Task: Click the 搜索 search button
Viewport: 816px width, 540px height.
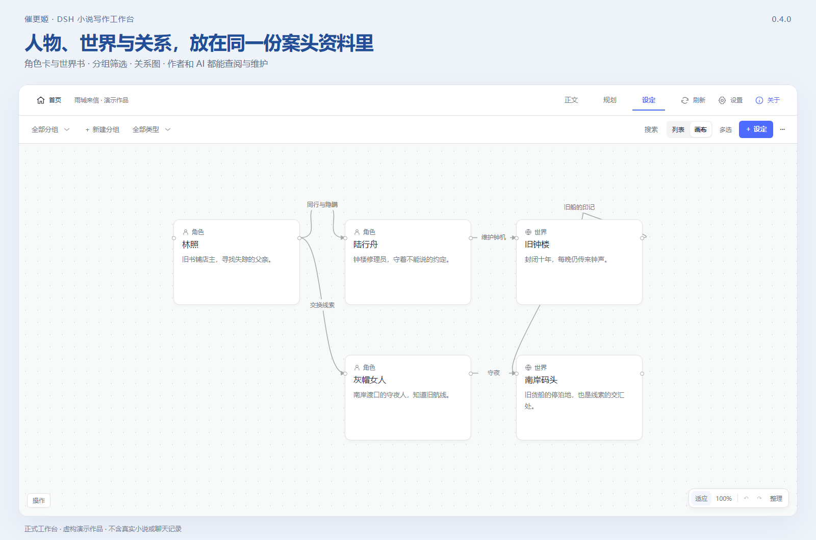Action: [651, 129]
